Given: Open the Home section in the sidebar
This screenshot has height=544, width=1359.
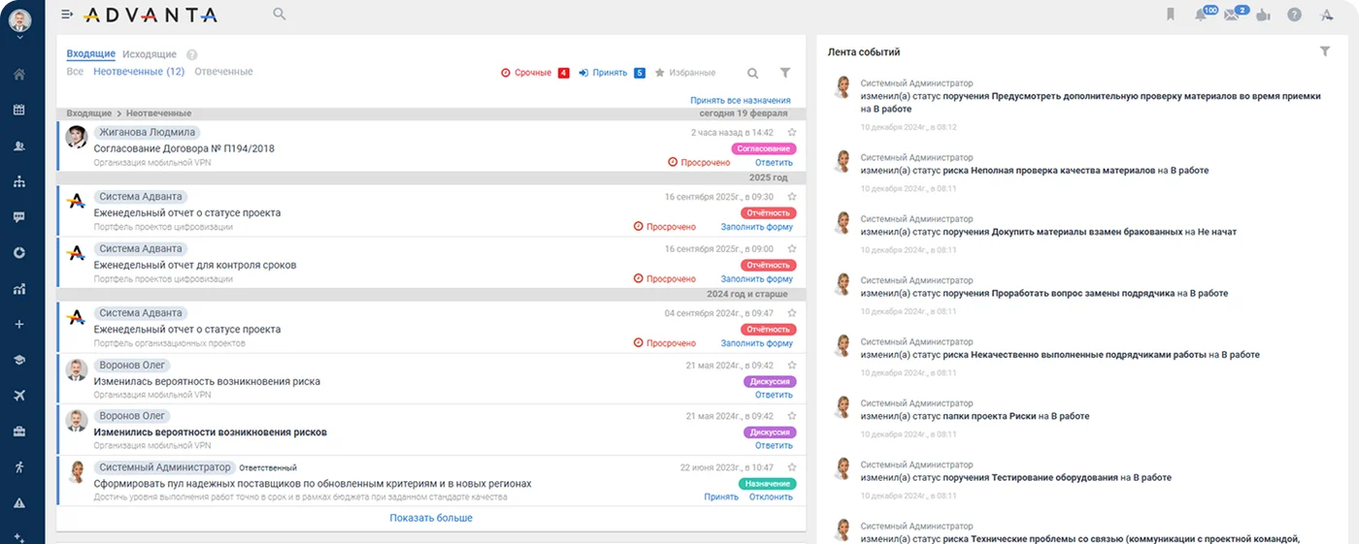Looking at the screenshot, I should (18, 75).
